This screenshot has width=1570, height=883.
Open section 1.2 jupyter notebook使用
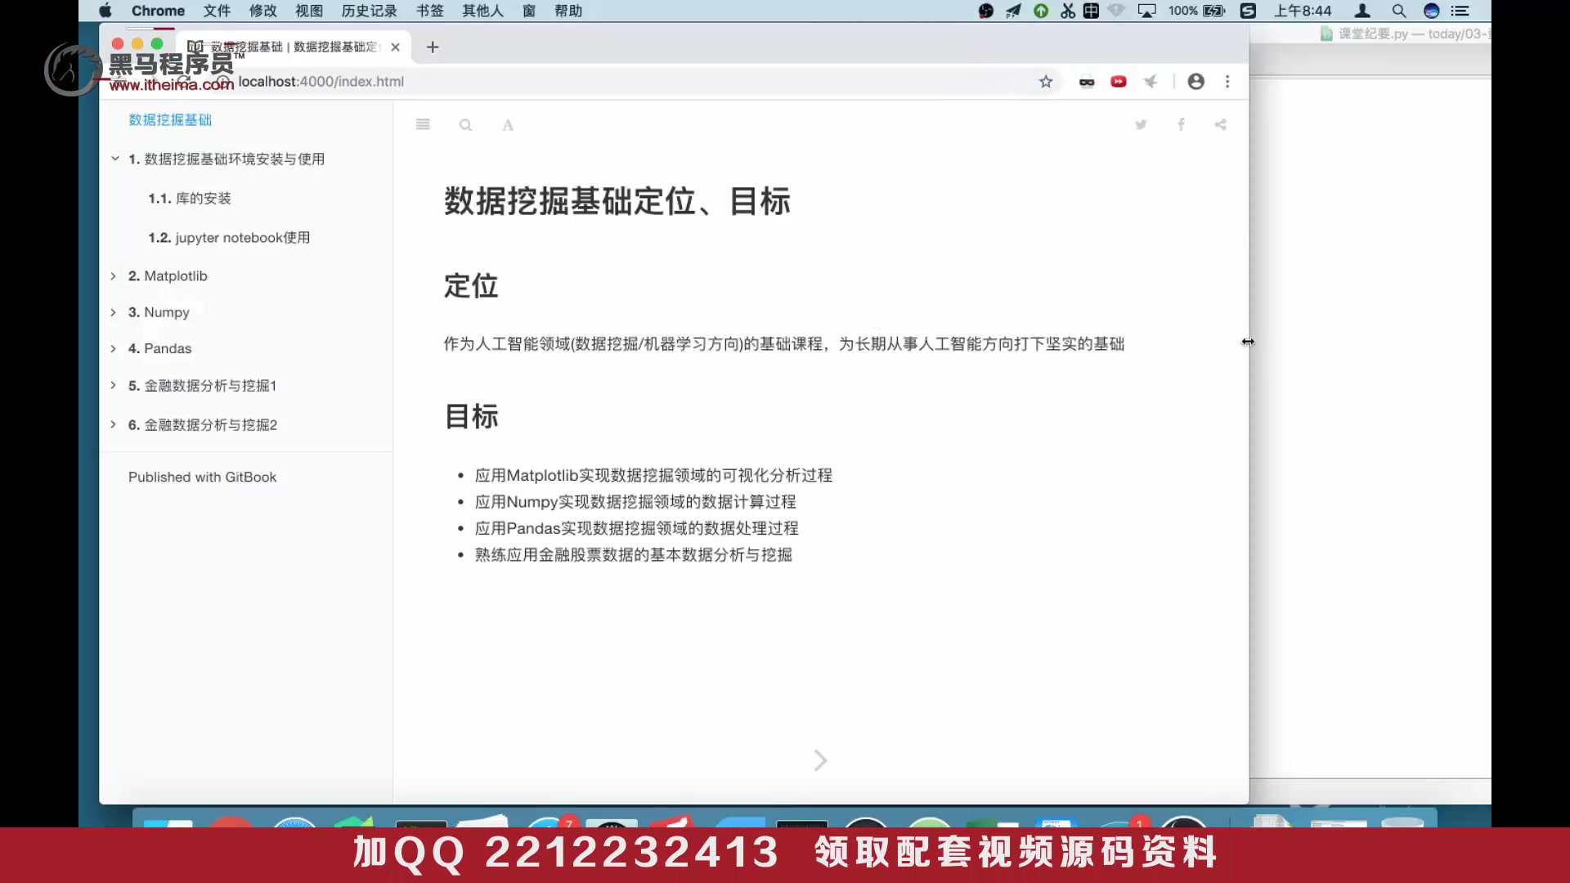click(229, 237)
